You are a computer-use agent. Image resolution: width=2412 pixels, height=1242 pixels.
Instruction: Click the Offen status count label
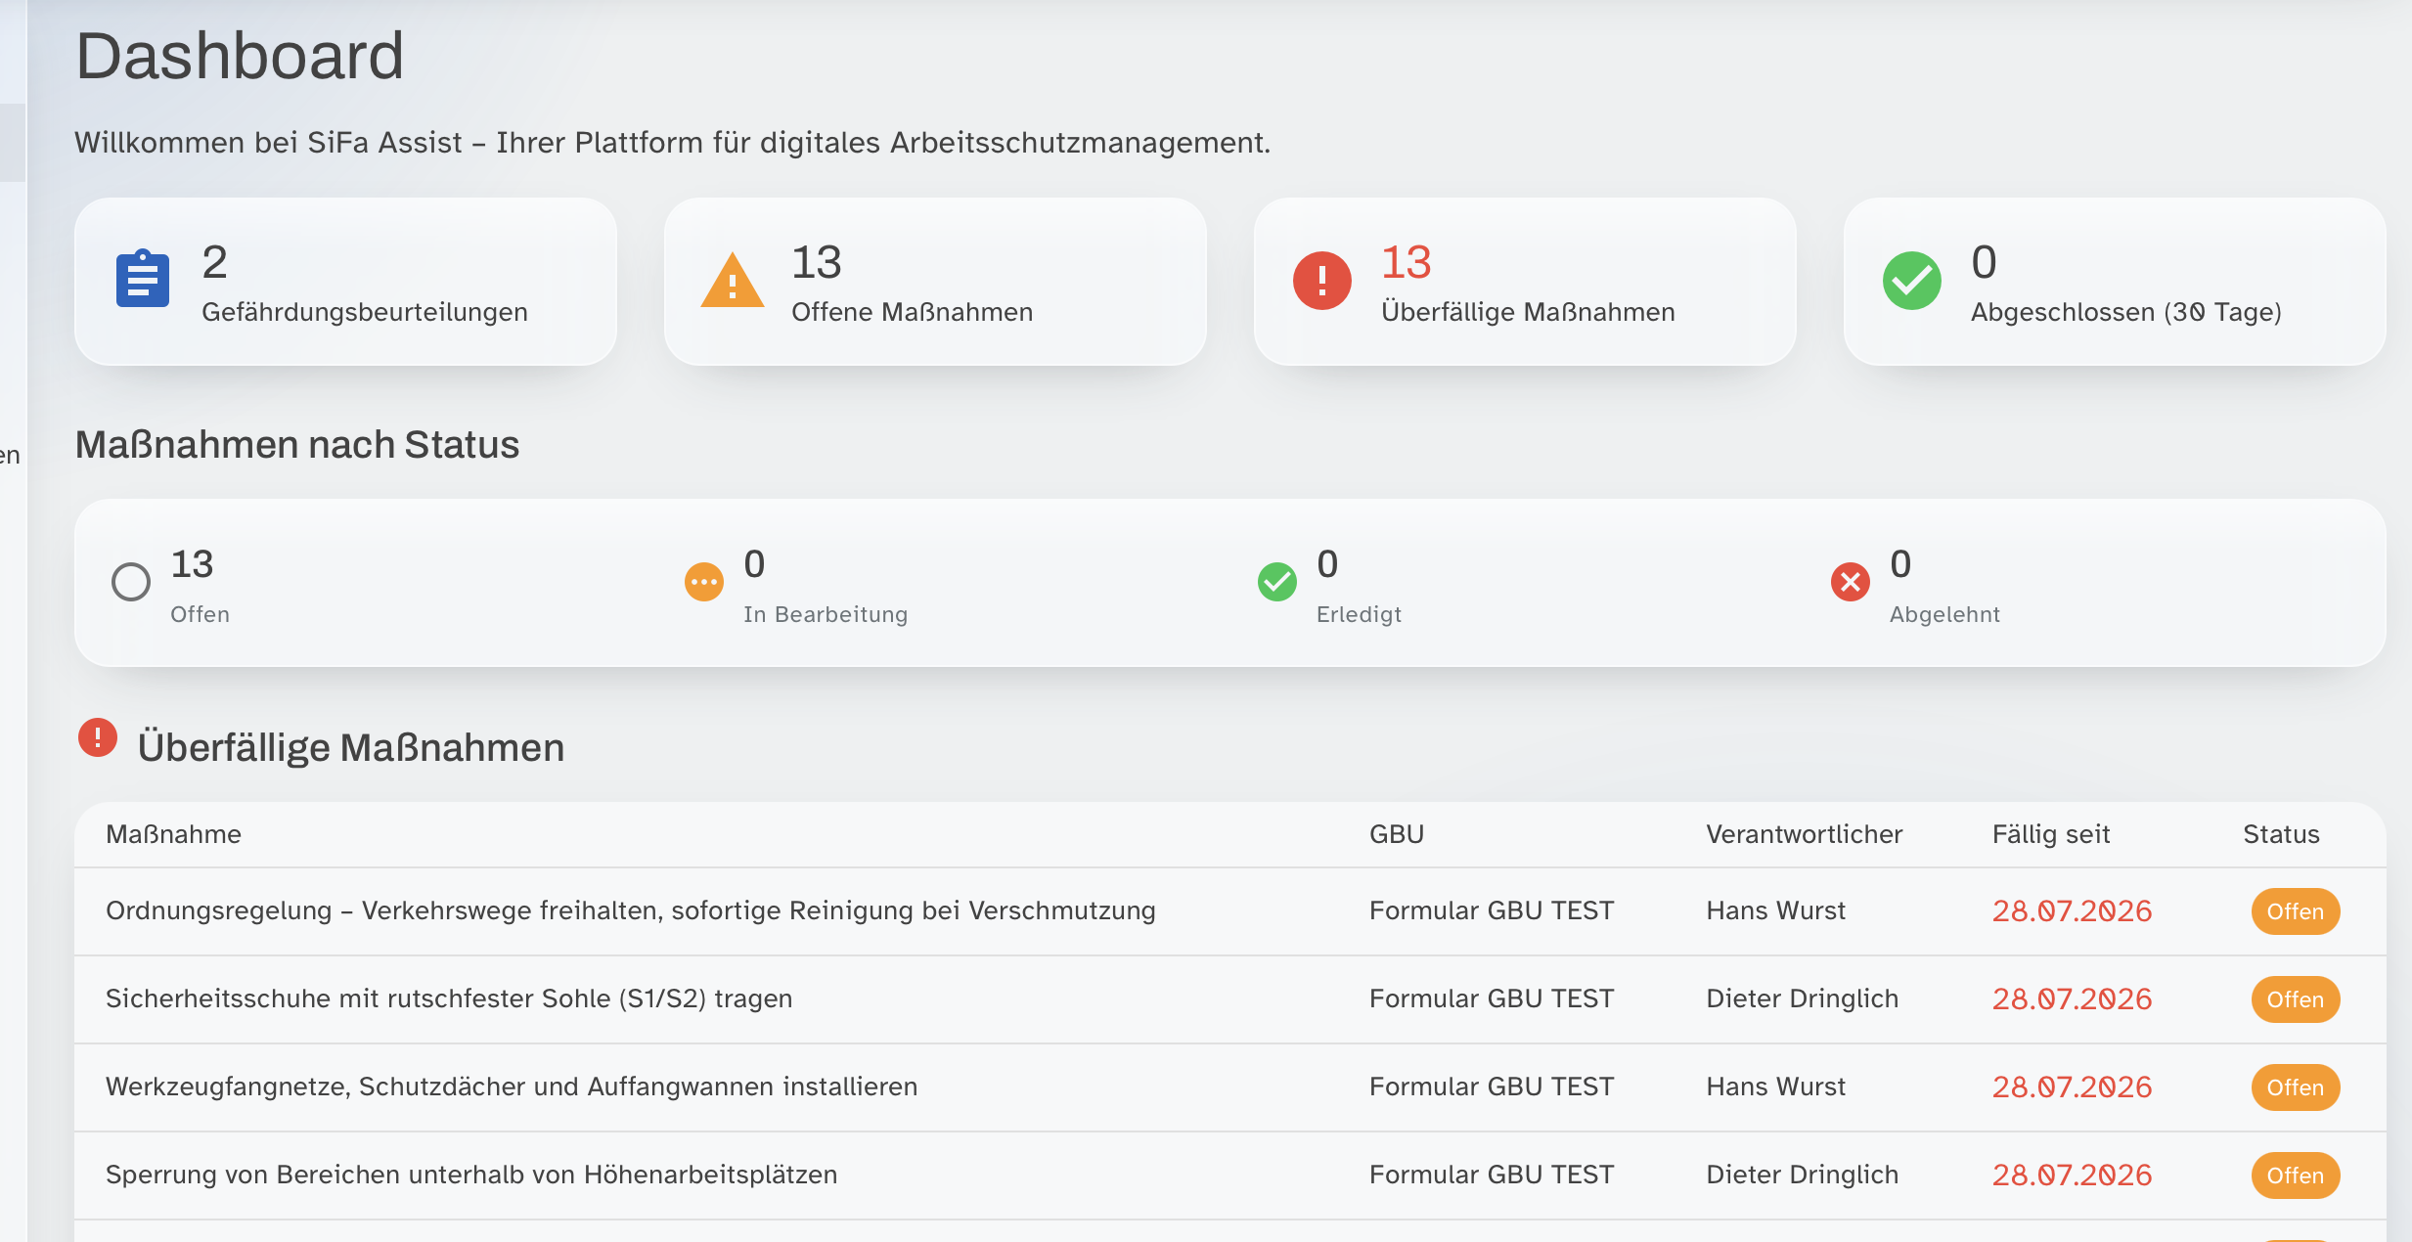coord(200,614)
